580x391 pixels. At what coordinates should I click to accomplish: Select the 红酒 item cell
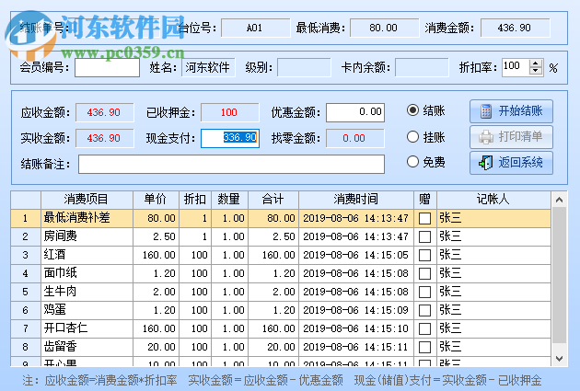(x=87, y=255)
